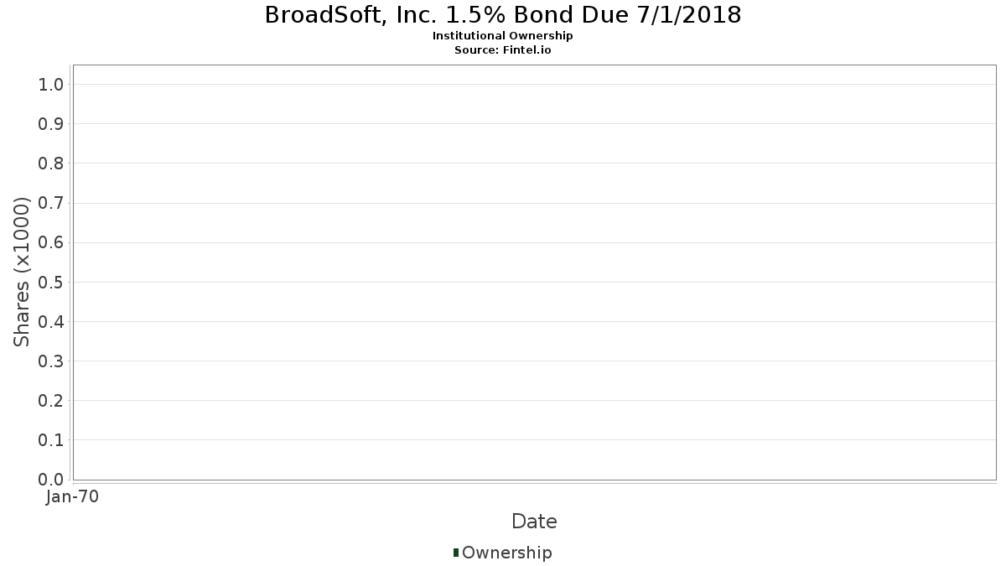Click the 0.9 y-axis tick label
The image size is (1006, 566).
51,124
